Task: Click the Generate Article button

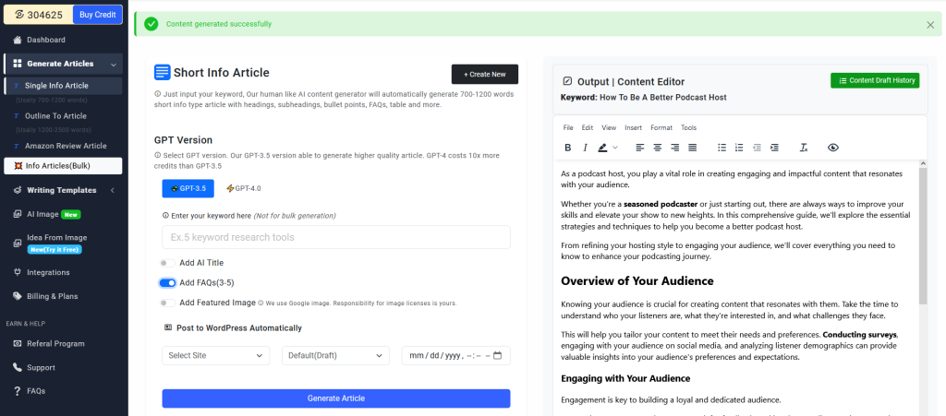Action: coord(336,398)
